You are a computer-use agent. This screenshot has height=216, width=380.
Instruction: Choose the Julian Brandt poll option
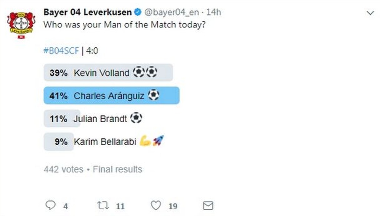[x=100, y=119]
